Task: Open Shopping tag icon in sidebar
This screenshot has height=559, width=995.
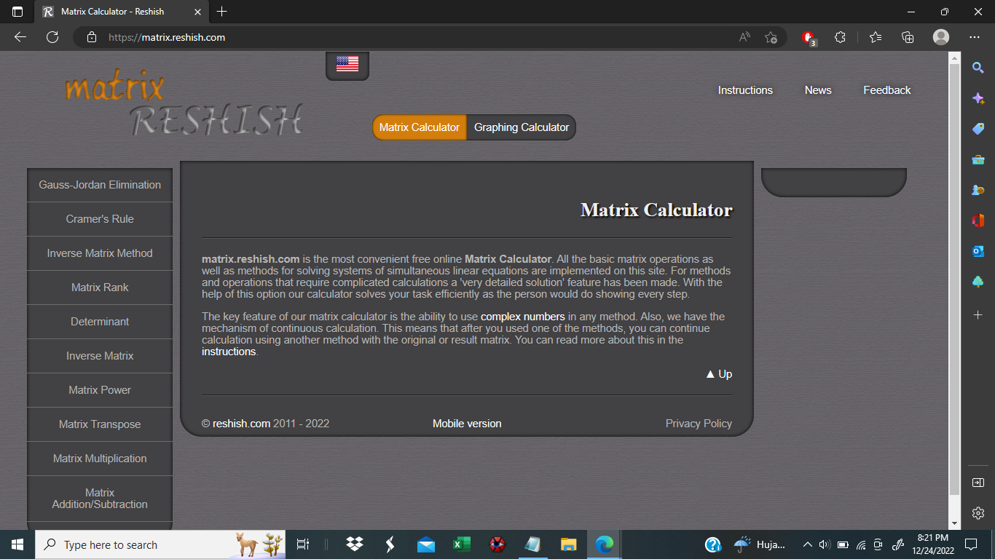Action: tap(978, 129)
